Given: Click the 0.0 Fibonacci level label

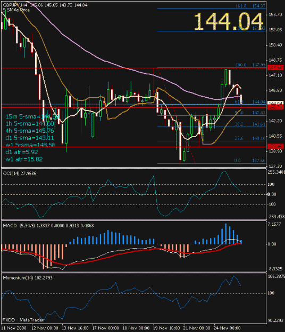Looking at the screenshot, I should (238, 161).
